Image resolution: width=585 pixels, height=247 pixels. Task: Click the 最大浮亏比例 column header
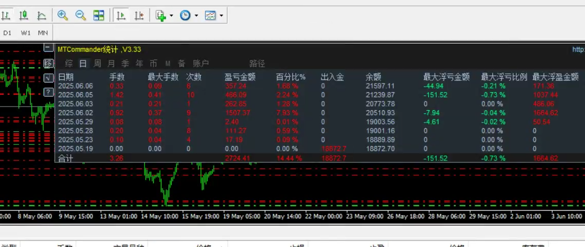coord(504,77)
